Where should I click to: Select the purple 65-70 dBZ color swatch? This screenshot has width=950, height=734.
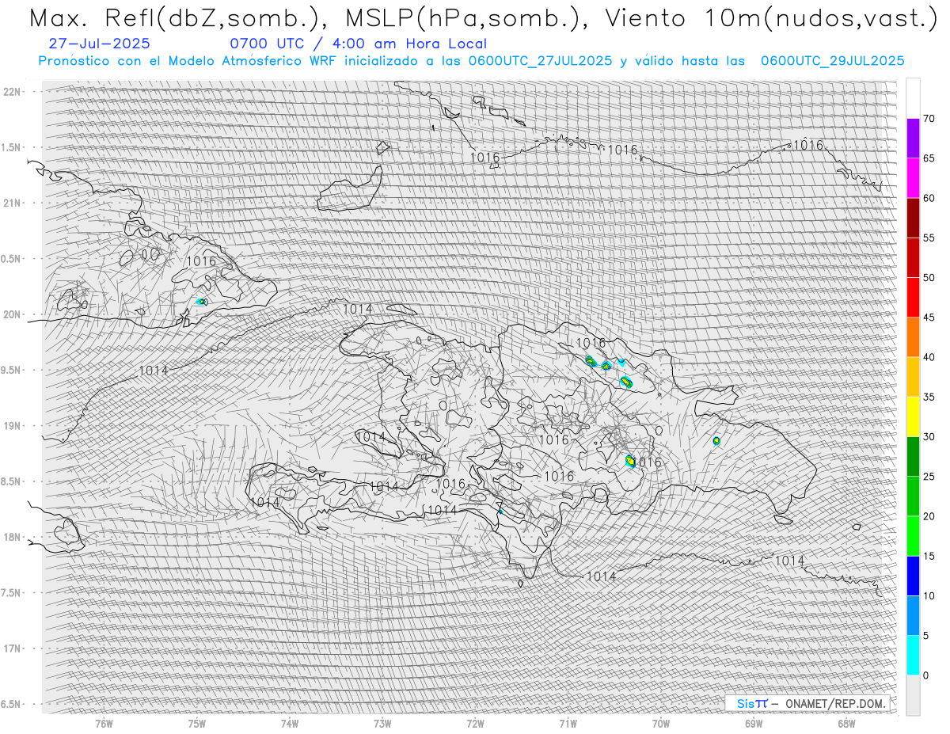click(913, 139)
